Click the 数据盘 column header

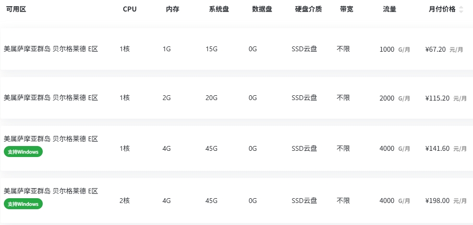[262, 9]
